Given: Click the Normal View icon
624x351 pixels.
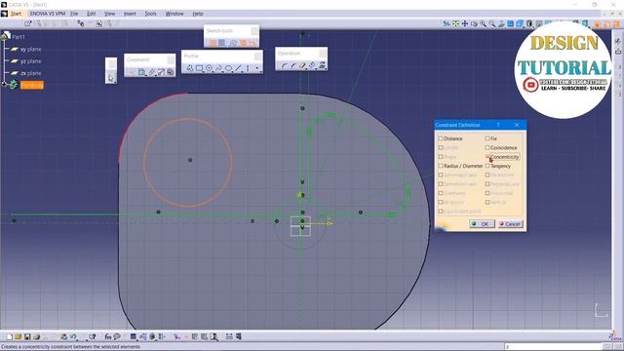Looking at the screenshot, I should (x=501, y=23).
